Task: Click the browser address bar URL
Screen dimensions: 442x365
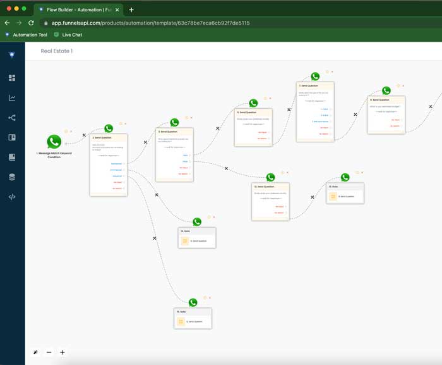Action: [152, 23]
